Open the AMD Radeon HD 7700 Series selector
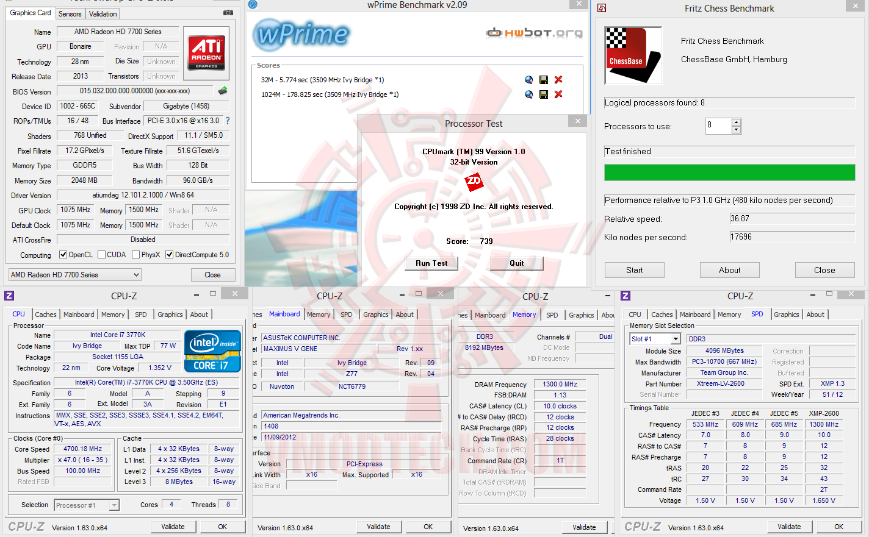This screenshot has height=537, width=869. click(x=135, y=274)
